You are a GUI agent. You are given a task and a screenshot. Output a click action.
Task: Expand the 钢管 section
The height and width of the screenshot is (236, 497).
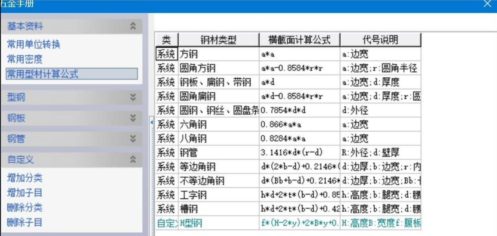132,139
